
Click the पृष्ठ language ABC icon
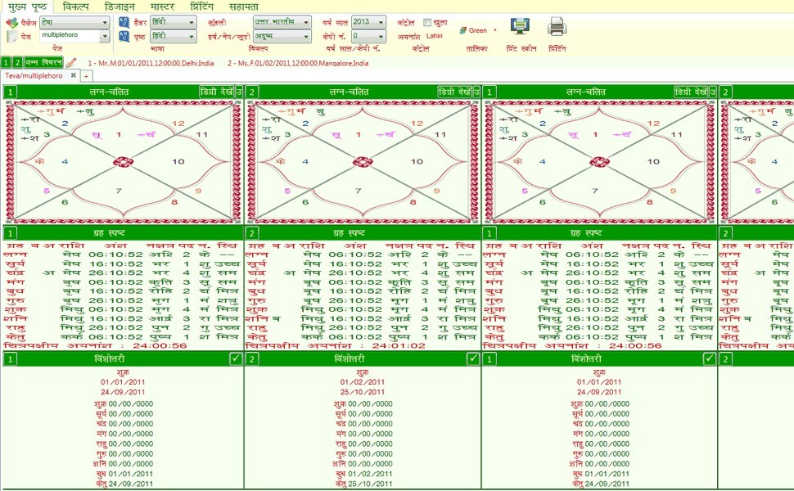click(x=124, y=36)
